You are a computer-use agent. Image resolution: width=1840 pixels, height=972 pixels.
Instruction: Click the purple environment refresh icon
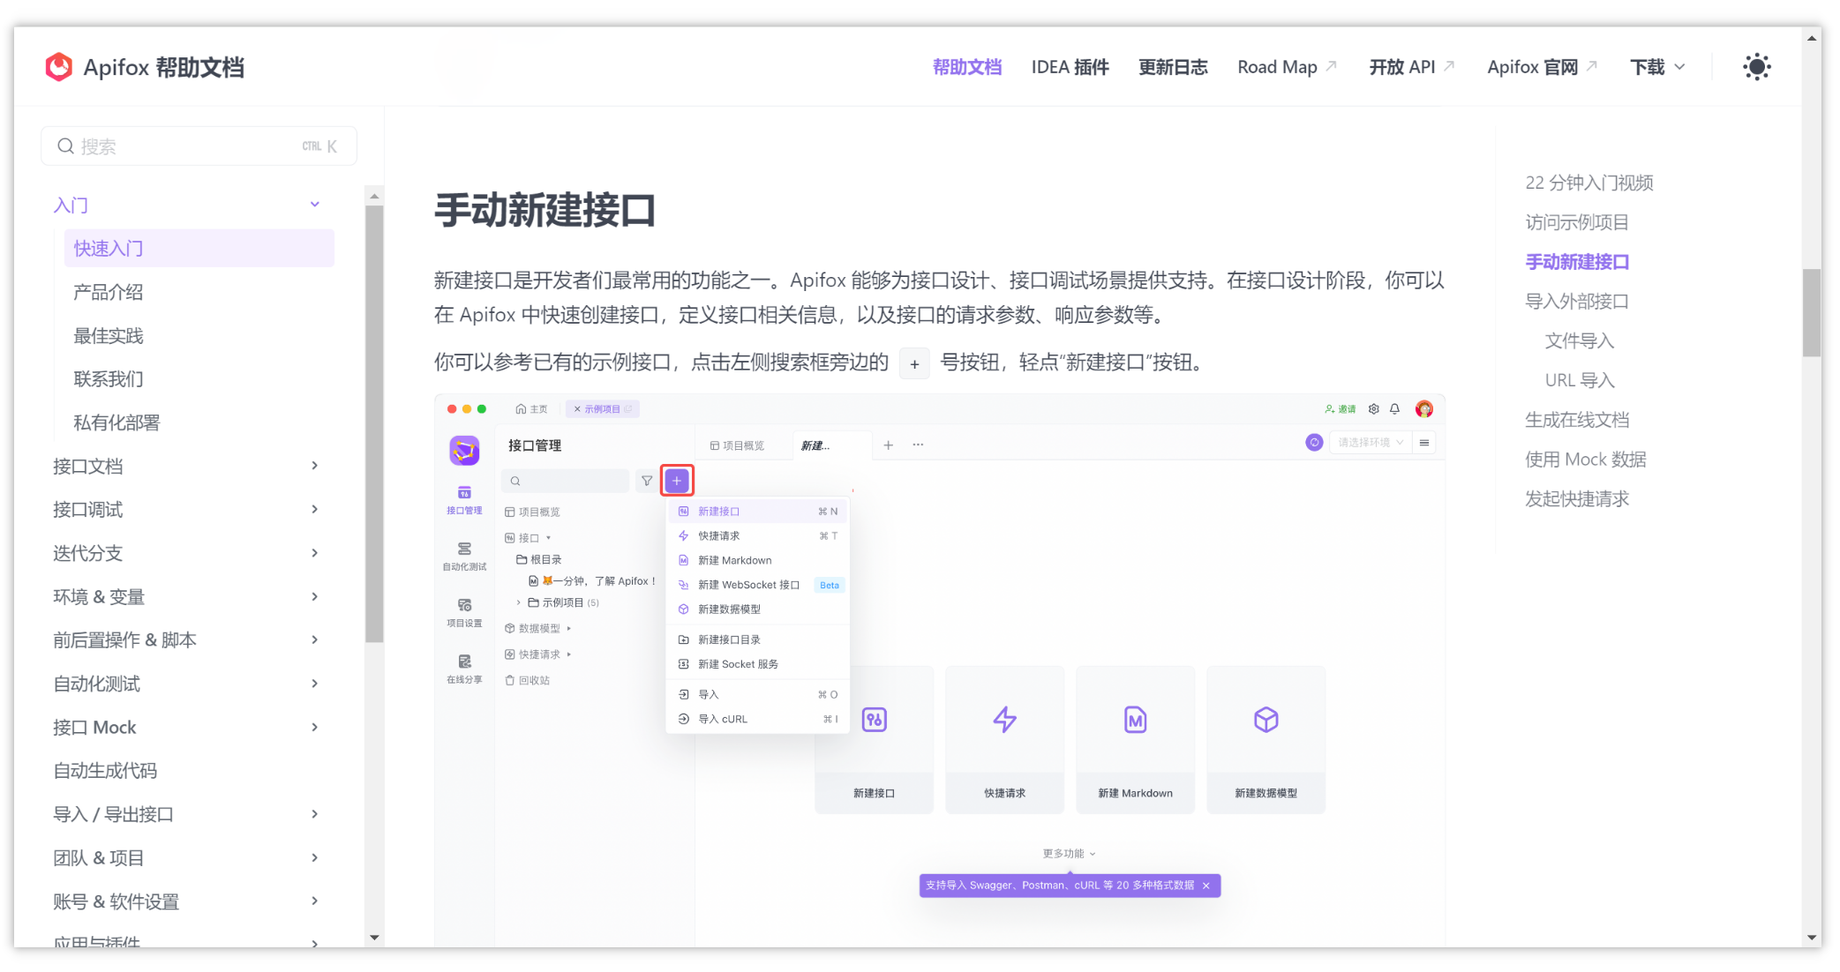click(1314, 442)
